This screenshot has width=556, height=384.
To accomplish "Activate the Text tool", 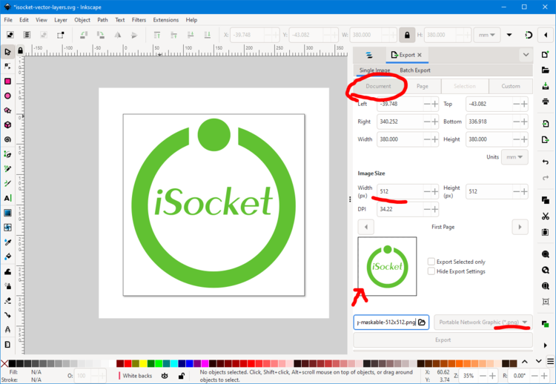I will [x=7, y=198].
